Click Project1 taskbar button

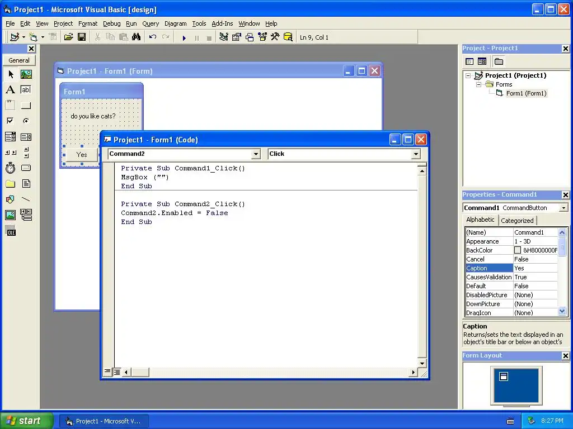pyautogui.click(x=104, y=421)
